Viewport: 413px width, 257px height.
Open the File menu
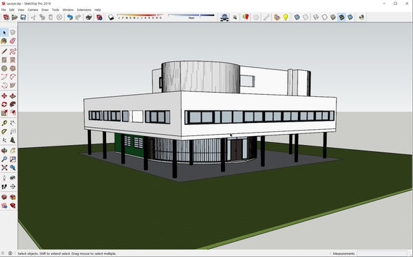(x=3, y=10)
